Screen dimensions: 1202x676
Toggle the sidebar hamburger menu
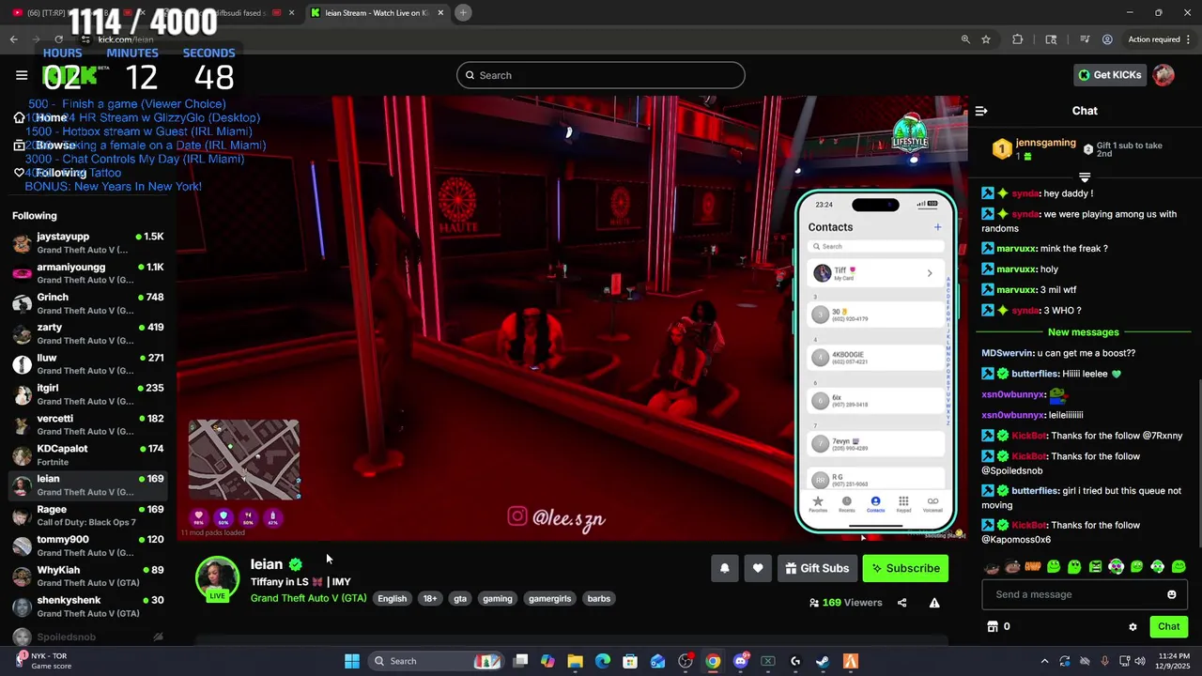pos(22,75)
